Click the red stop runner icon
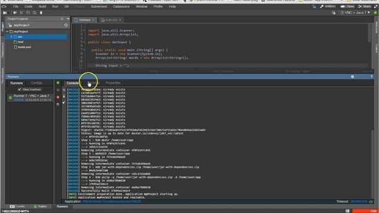 [58, 97]
